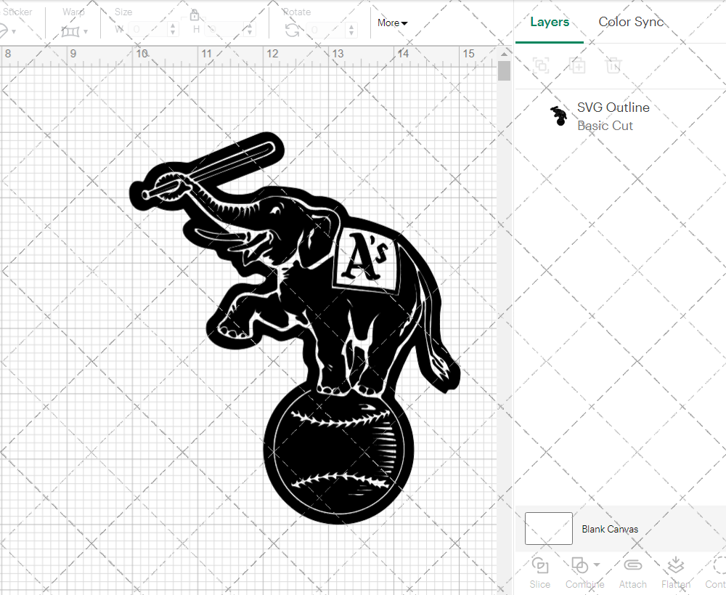Image resolution: width=726 pixels, height=595 pixels.
Task: Switch to the Color Sync tab
Action: pyautogui.click(x=630, y=22)
